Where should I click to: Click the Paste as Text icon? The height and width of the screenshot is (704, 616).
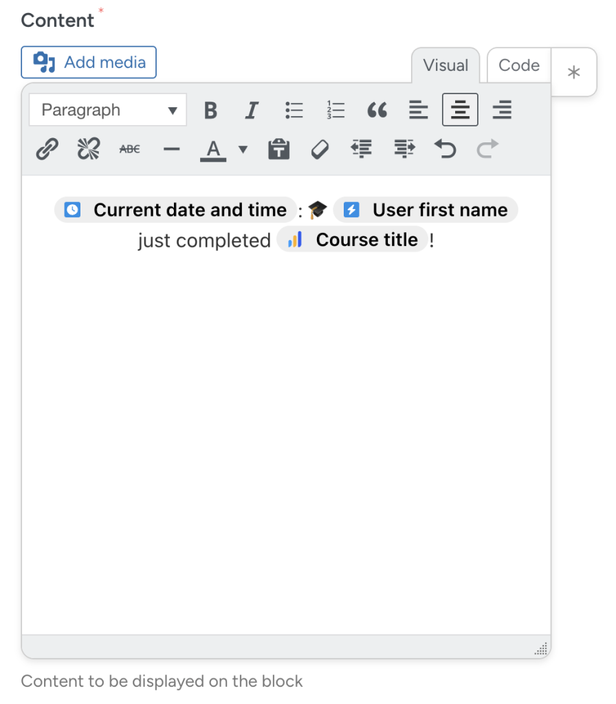coord(278,148)
